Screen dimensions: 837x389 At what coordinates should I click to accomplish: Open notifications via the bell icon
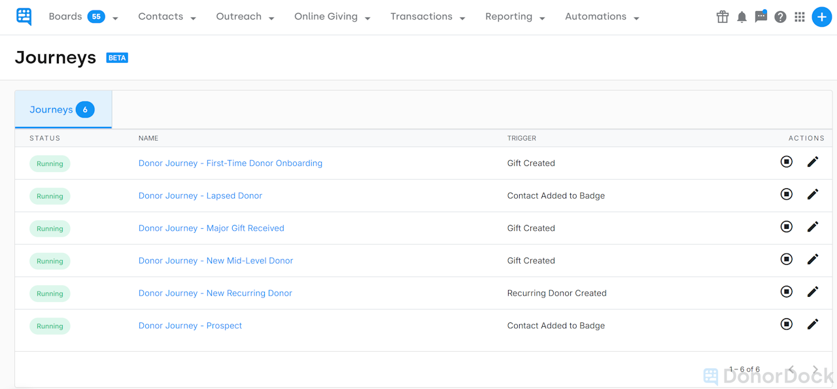(742, 16)
